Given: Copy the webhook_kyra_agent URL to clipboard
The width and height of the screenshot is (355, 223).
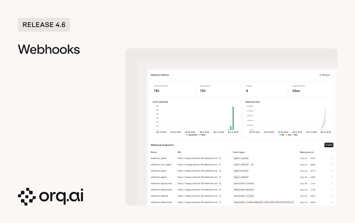Looking at the screenshot, I should 220,165.
